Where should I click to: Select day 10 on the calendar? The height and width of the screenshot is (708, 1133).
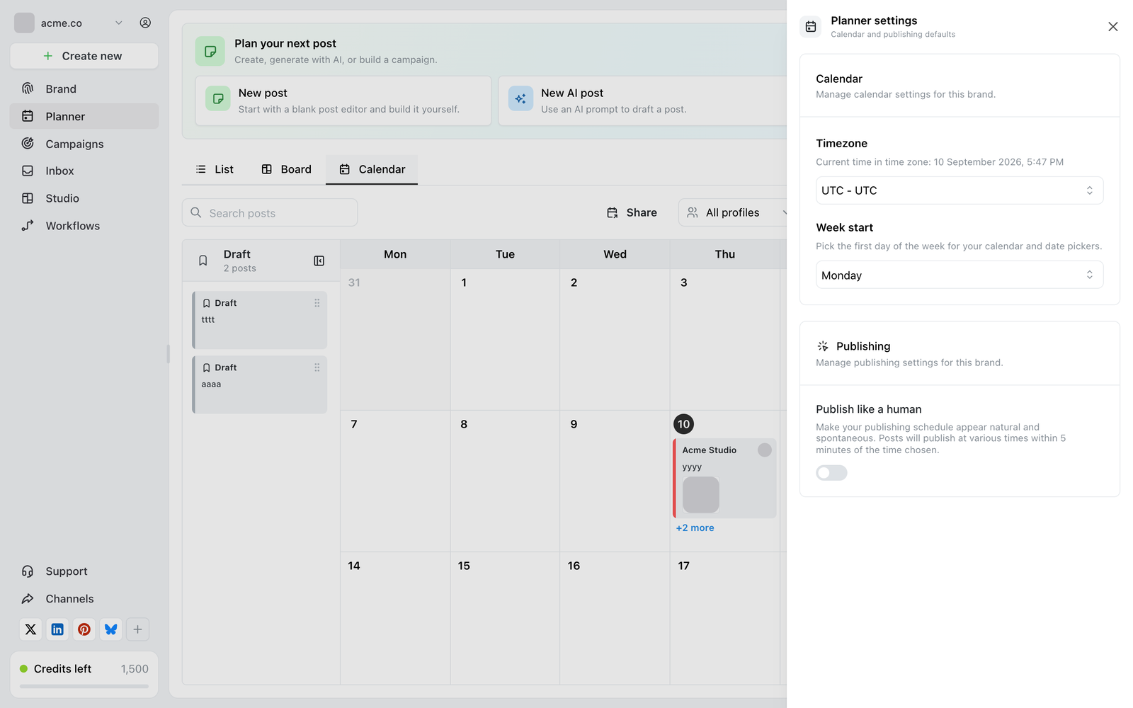(683, 424)
